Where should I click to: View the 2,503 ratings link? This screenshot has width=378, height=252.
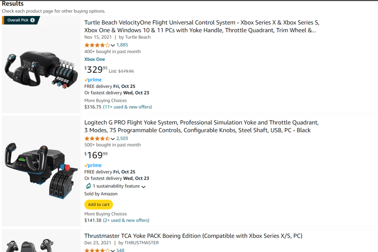122,138
